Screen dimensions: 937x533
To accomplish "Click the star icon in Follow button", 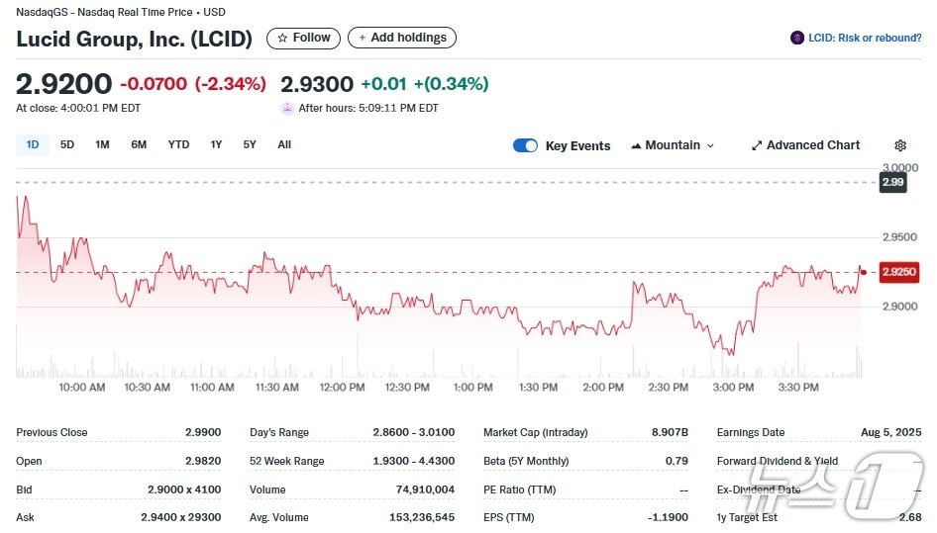I will click(282, 38).
